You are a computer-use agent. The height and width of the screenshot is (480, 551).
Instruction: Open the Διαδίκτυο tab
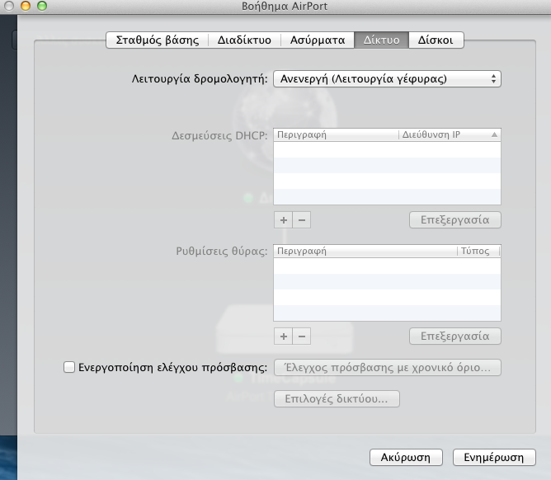click(244, 40)
